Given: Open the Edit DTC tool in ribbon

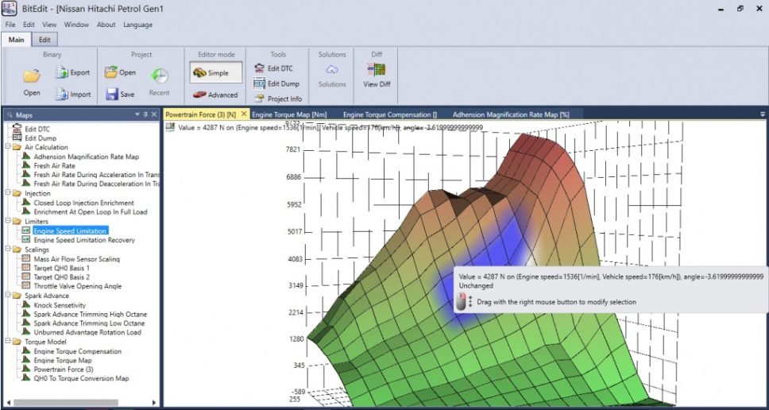Looking at the screenshot, I should point(272,68).
